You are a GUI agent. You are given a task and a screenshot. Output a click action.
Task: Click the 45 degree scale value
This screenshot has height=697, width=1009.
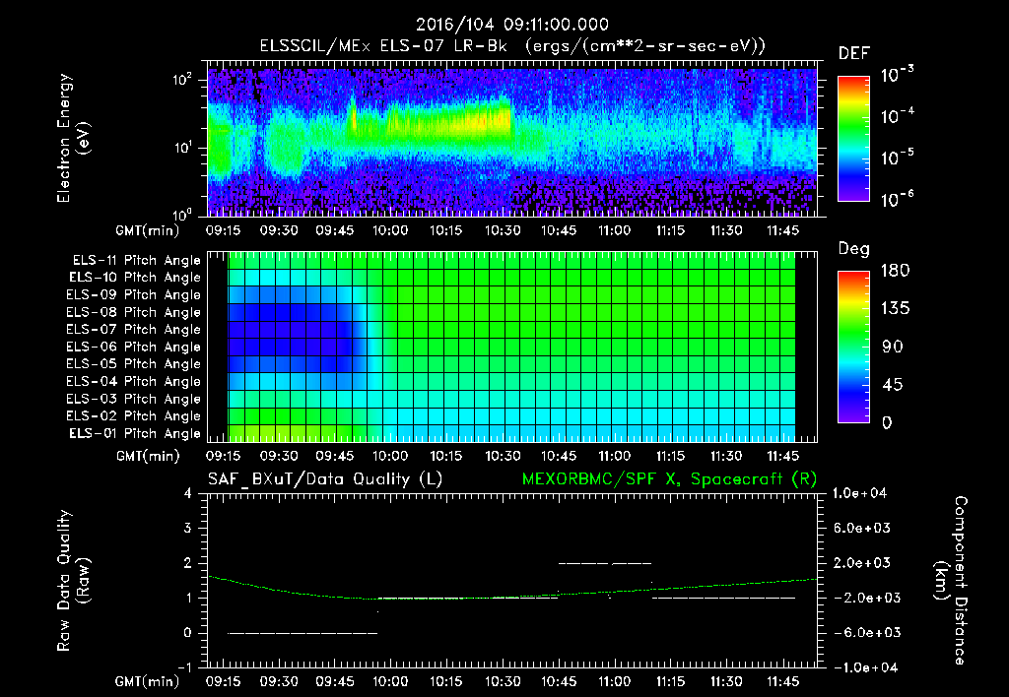[x=893, y=385]
